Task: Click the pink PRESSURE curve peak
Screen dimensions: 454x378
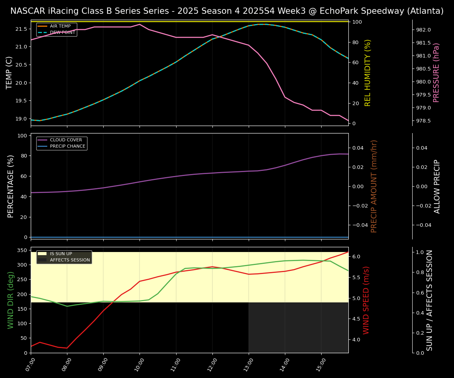Action: point(140,24)
